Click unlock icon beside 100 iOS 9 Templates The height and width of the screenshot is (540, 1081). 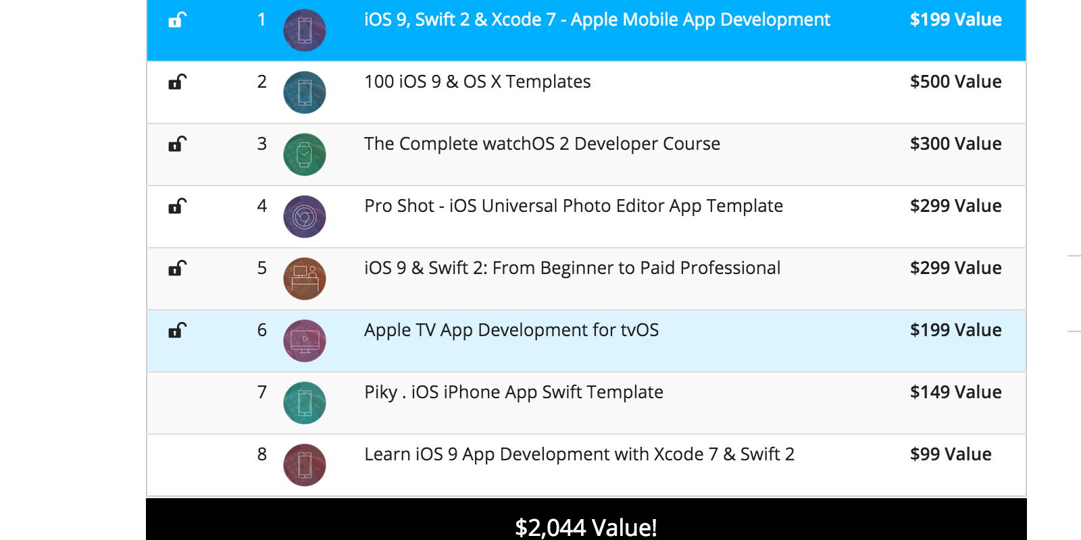tap(177, 82)
